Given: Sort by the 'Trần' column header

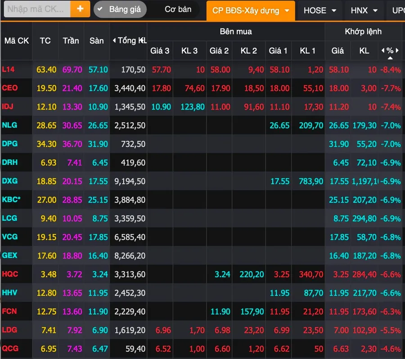Looking at the screenshot, I should click(71, 41).
